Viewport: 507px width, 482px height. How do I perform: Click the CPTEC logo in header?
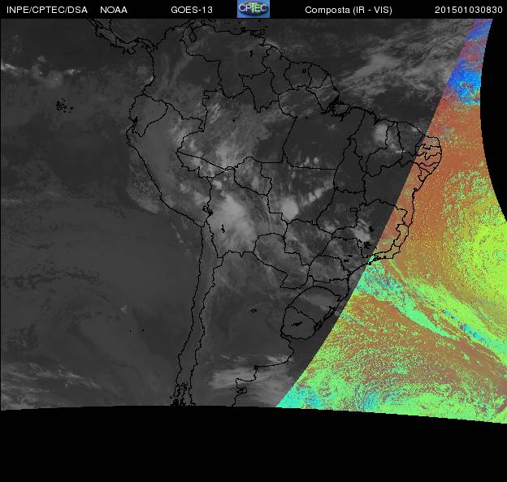(x=253, y=9)
